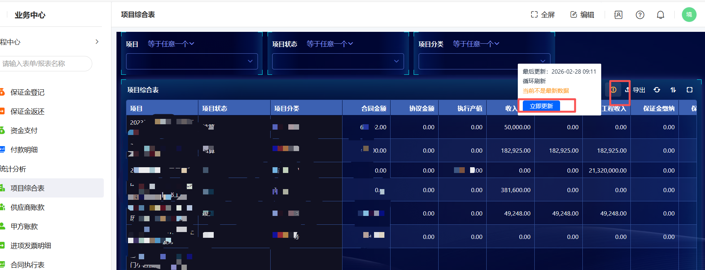Open the 项目状态 filter dropdown box
Screen dimensions: 705x270
338,61
